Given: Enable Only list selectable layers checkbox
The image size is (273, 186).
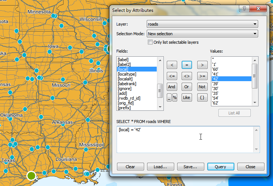Looking at the screenshot, I should (x=150, y=42).
